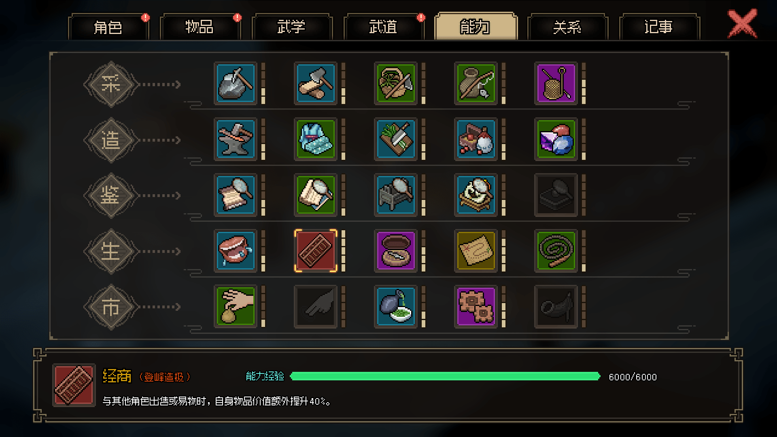Pick the blue robe tailoring skill icon
Image resolution: width=777 pixels, height=437 pixels.
click(x=316, y=139)
